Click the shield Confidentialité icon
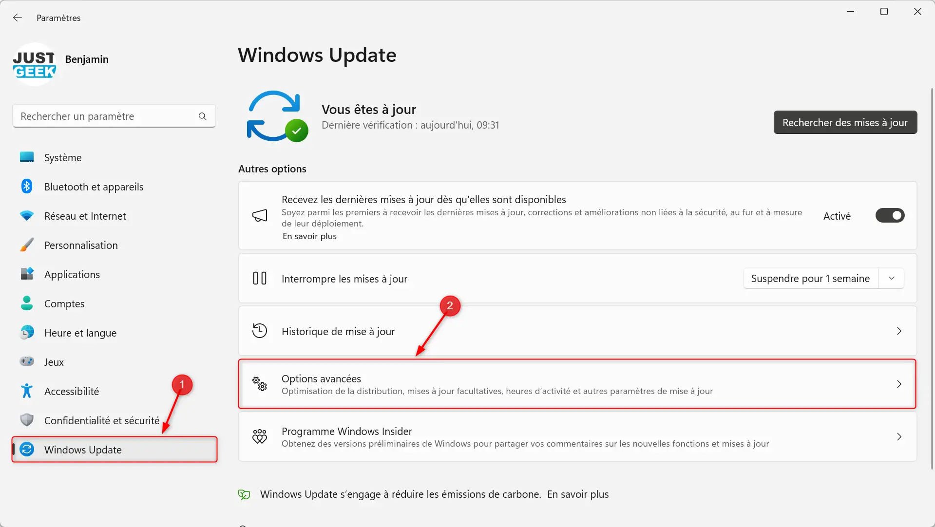935x527 pixels. click(x=27, y=420)
